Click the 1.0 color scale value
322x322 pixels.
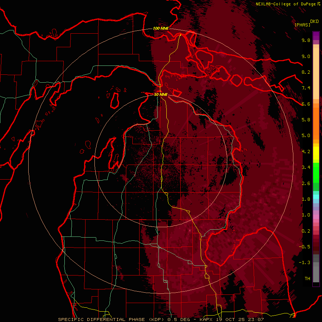click(306, 215)
